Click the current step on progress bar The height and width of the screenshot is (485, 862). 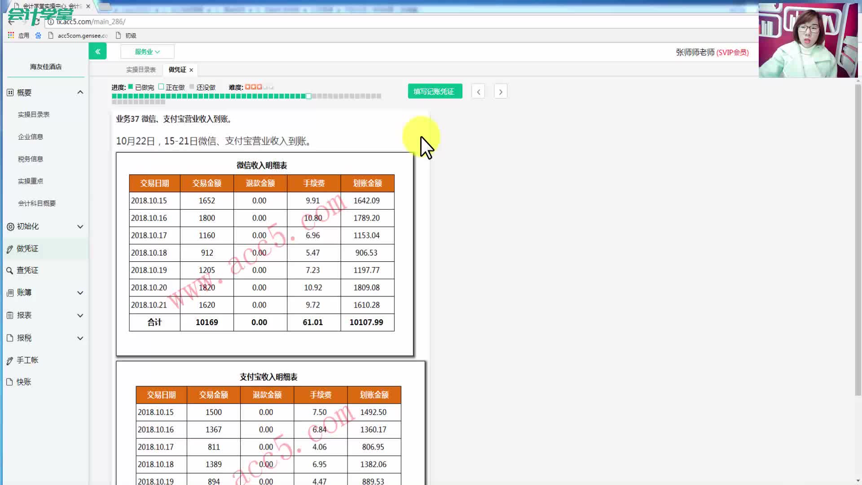(x=308, y=96)
